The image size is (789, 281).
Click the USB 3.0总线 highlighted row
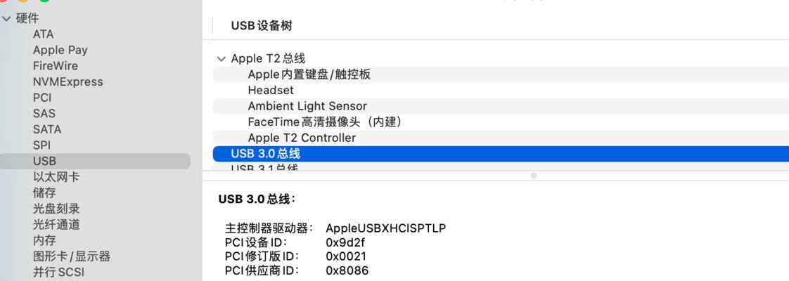pyautogui.click(x=501, y=154)
